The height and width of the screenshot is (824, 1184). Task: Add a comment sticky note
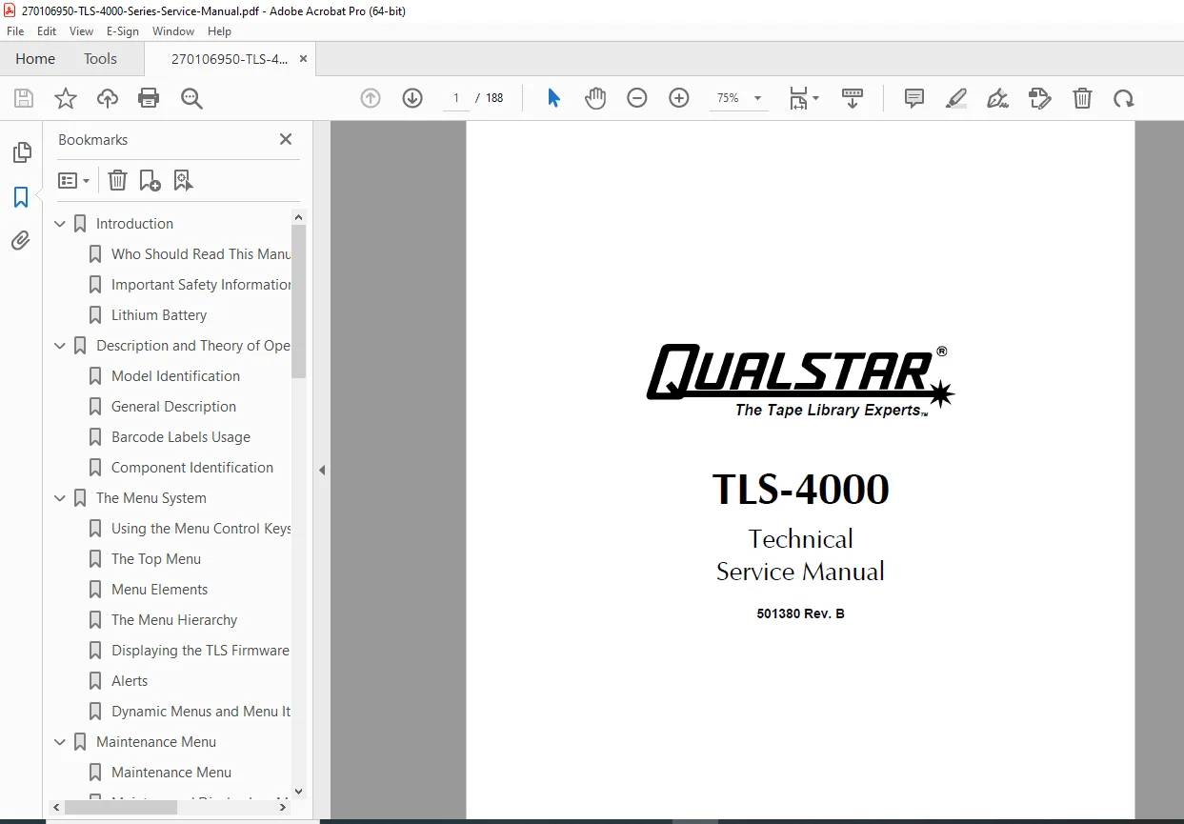[x=914, y=98]
